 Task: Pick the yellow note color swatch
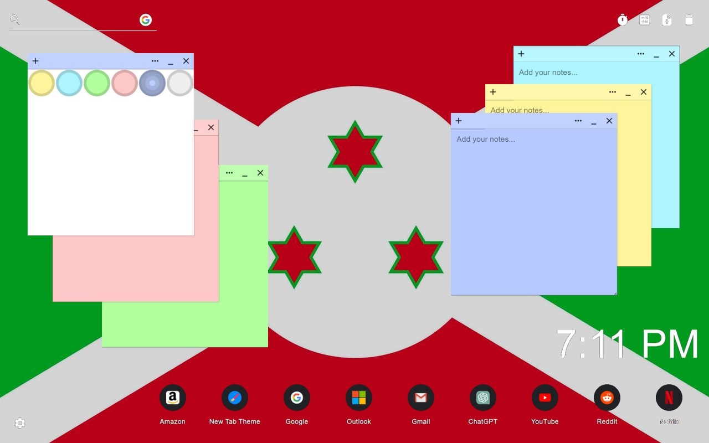pos(42,83)
